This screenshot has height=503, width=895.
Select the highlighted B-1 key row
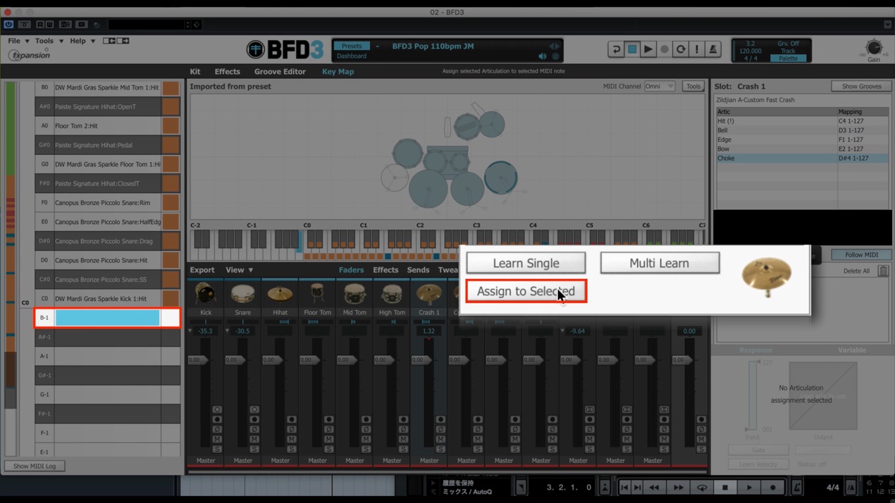coord(107,318)
